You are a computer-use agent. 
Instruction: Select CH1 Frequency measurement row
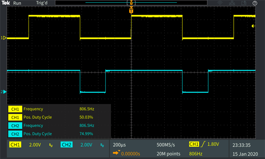[58, 109]
